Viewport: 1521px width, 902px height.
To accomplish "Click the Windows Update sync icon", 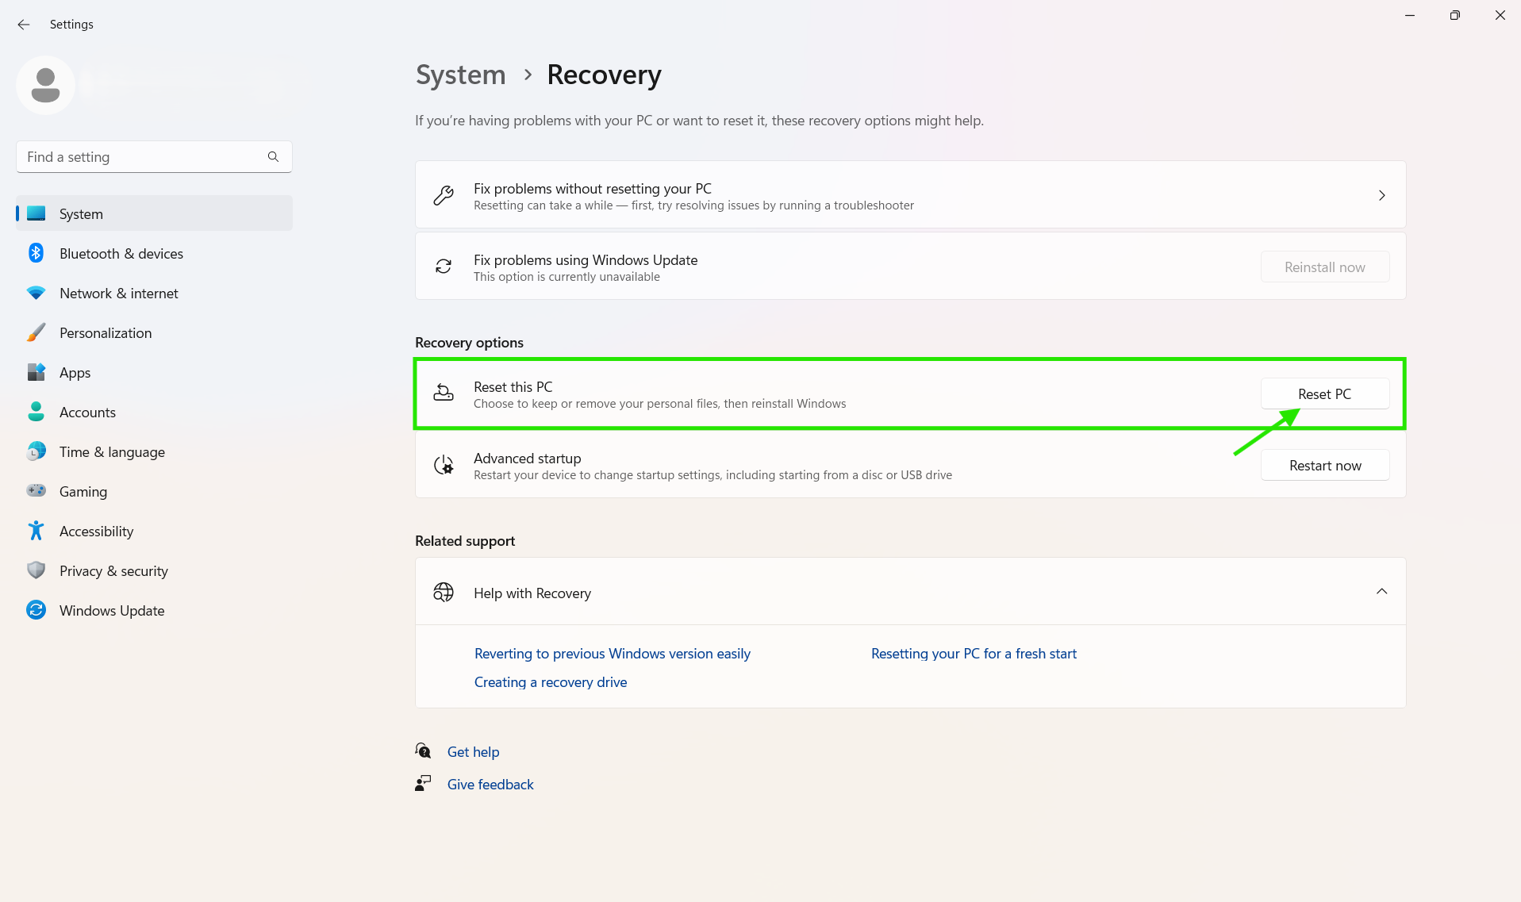I will tap(36, 610).
